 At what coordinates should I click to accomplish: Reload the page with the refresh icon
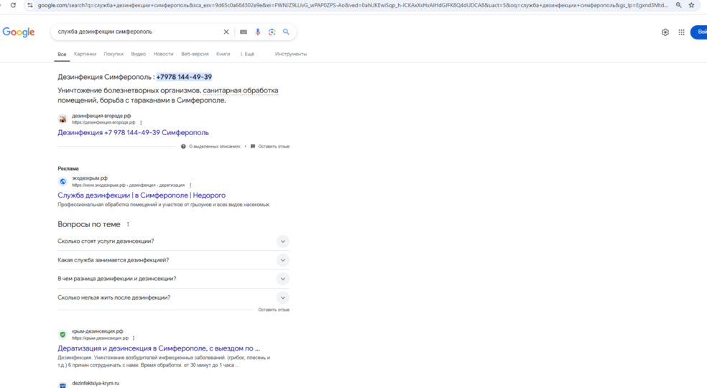[13, 5]
